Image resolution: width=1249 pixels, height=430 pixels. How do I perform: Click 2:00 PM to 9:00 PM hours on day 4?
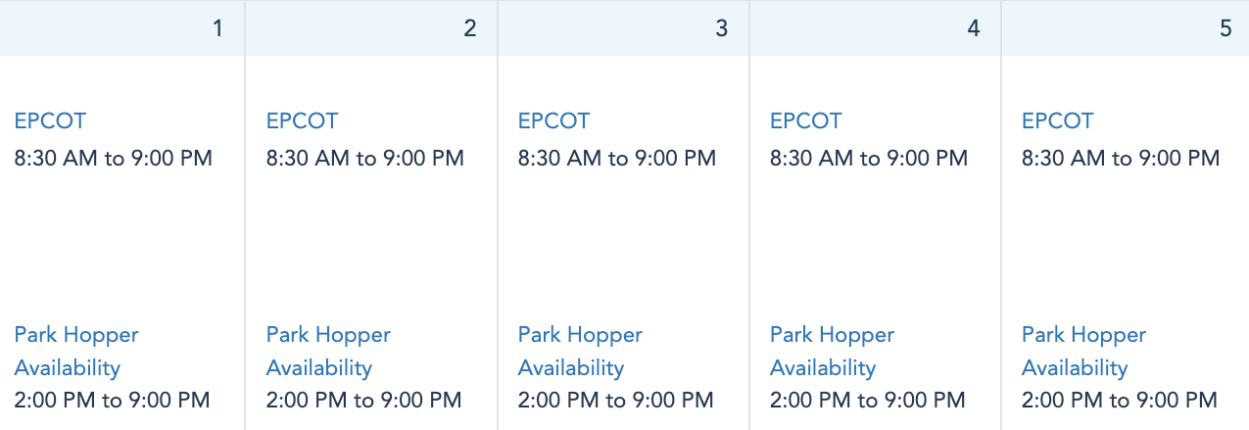click(867, 401)
